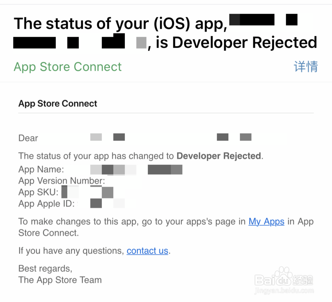Open the 详情 details link

[306, 67]
